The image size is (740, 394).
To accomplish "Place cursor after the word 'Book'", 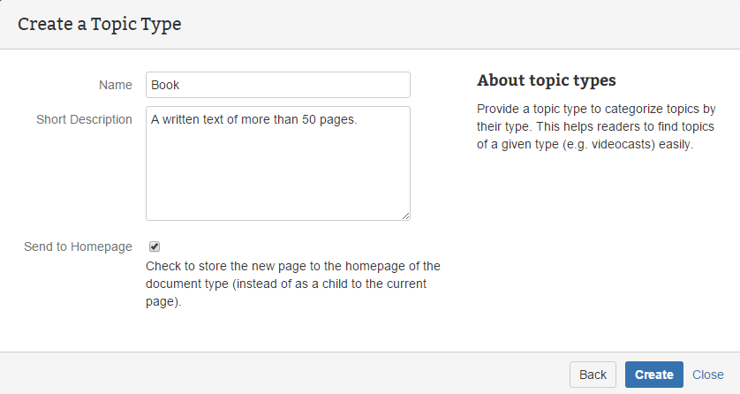I will [x=182, y=85].
